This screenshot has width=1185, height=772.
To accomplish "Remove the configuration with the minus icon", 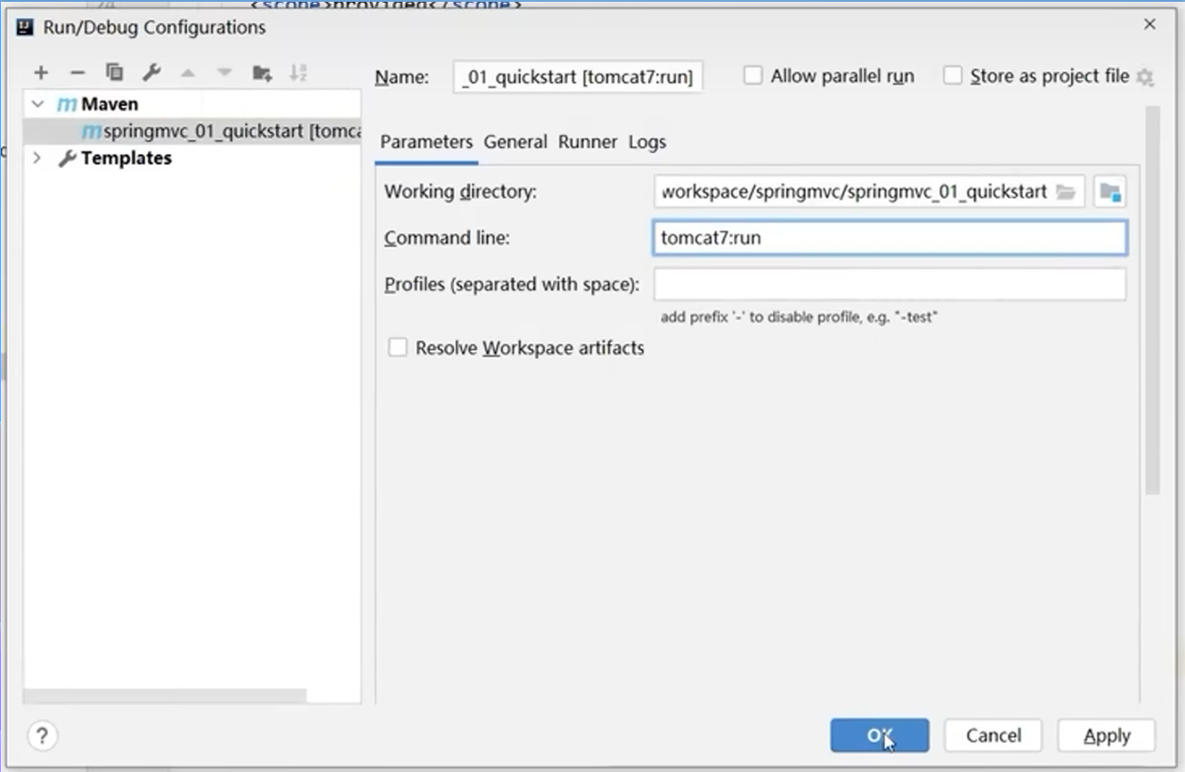I will 77,73.
